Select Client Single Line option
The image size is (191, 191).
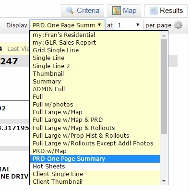click(95, 174)
